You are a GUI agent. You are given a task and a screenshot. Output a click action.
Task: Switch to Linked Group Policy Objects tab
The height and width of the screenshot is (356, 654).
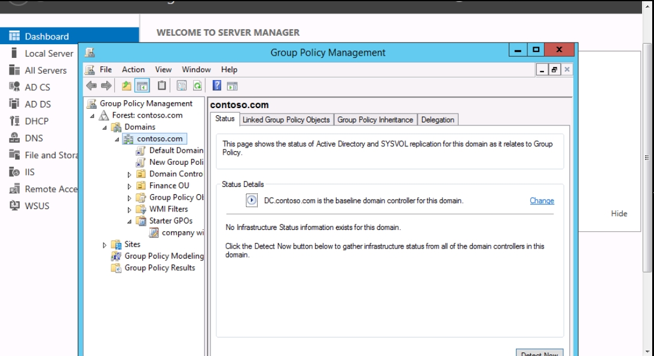click(286, 119)
